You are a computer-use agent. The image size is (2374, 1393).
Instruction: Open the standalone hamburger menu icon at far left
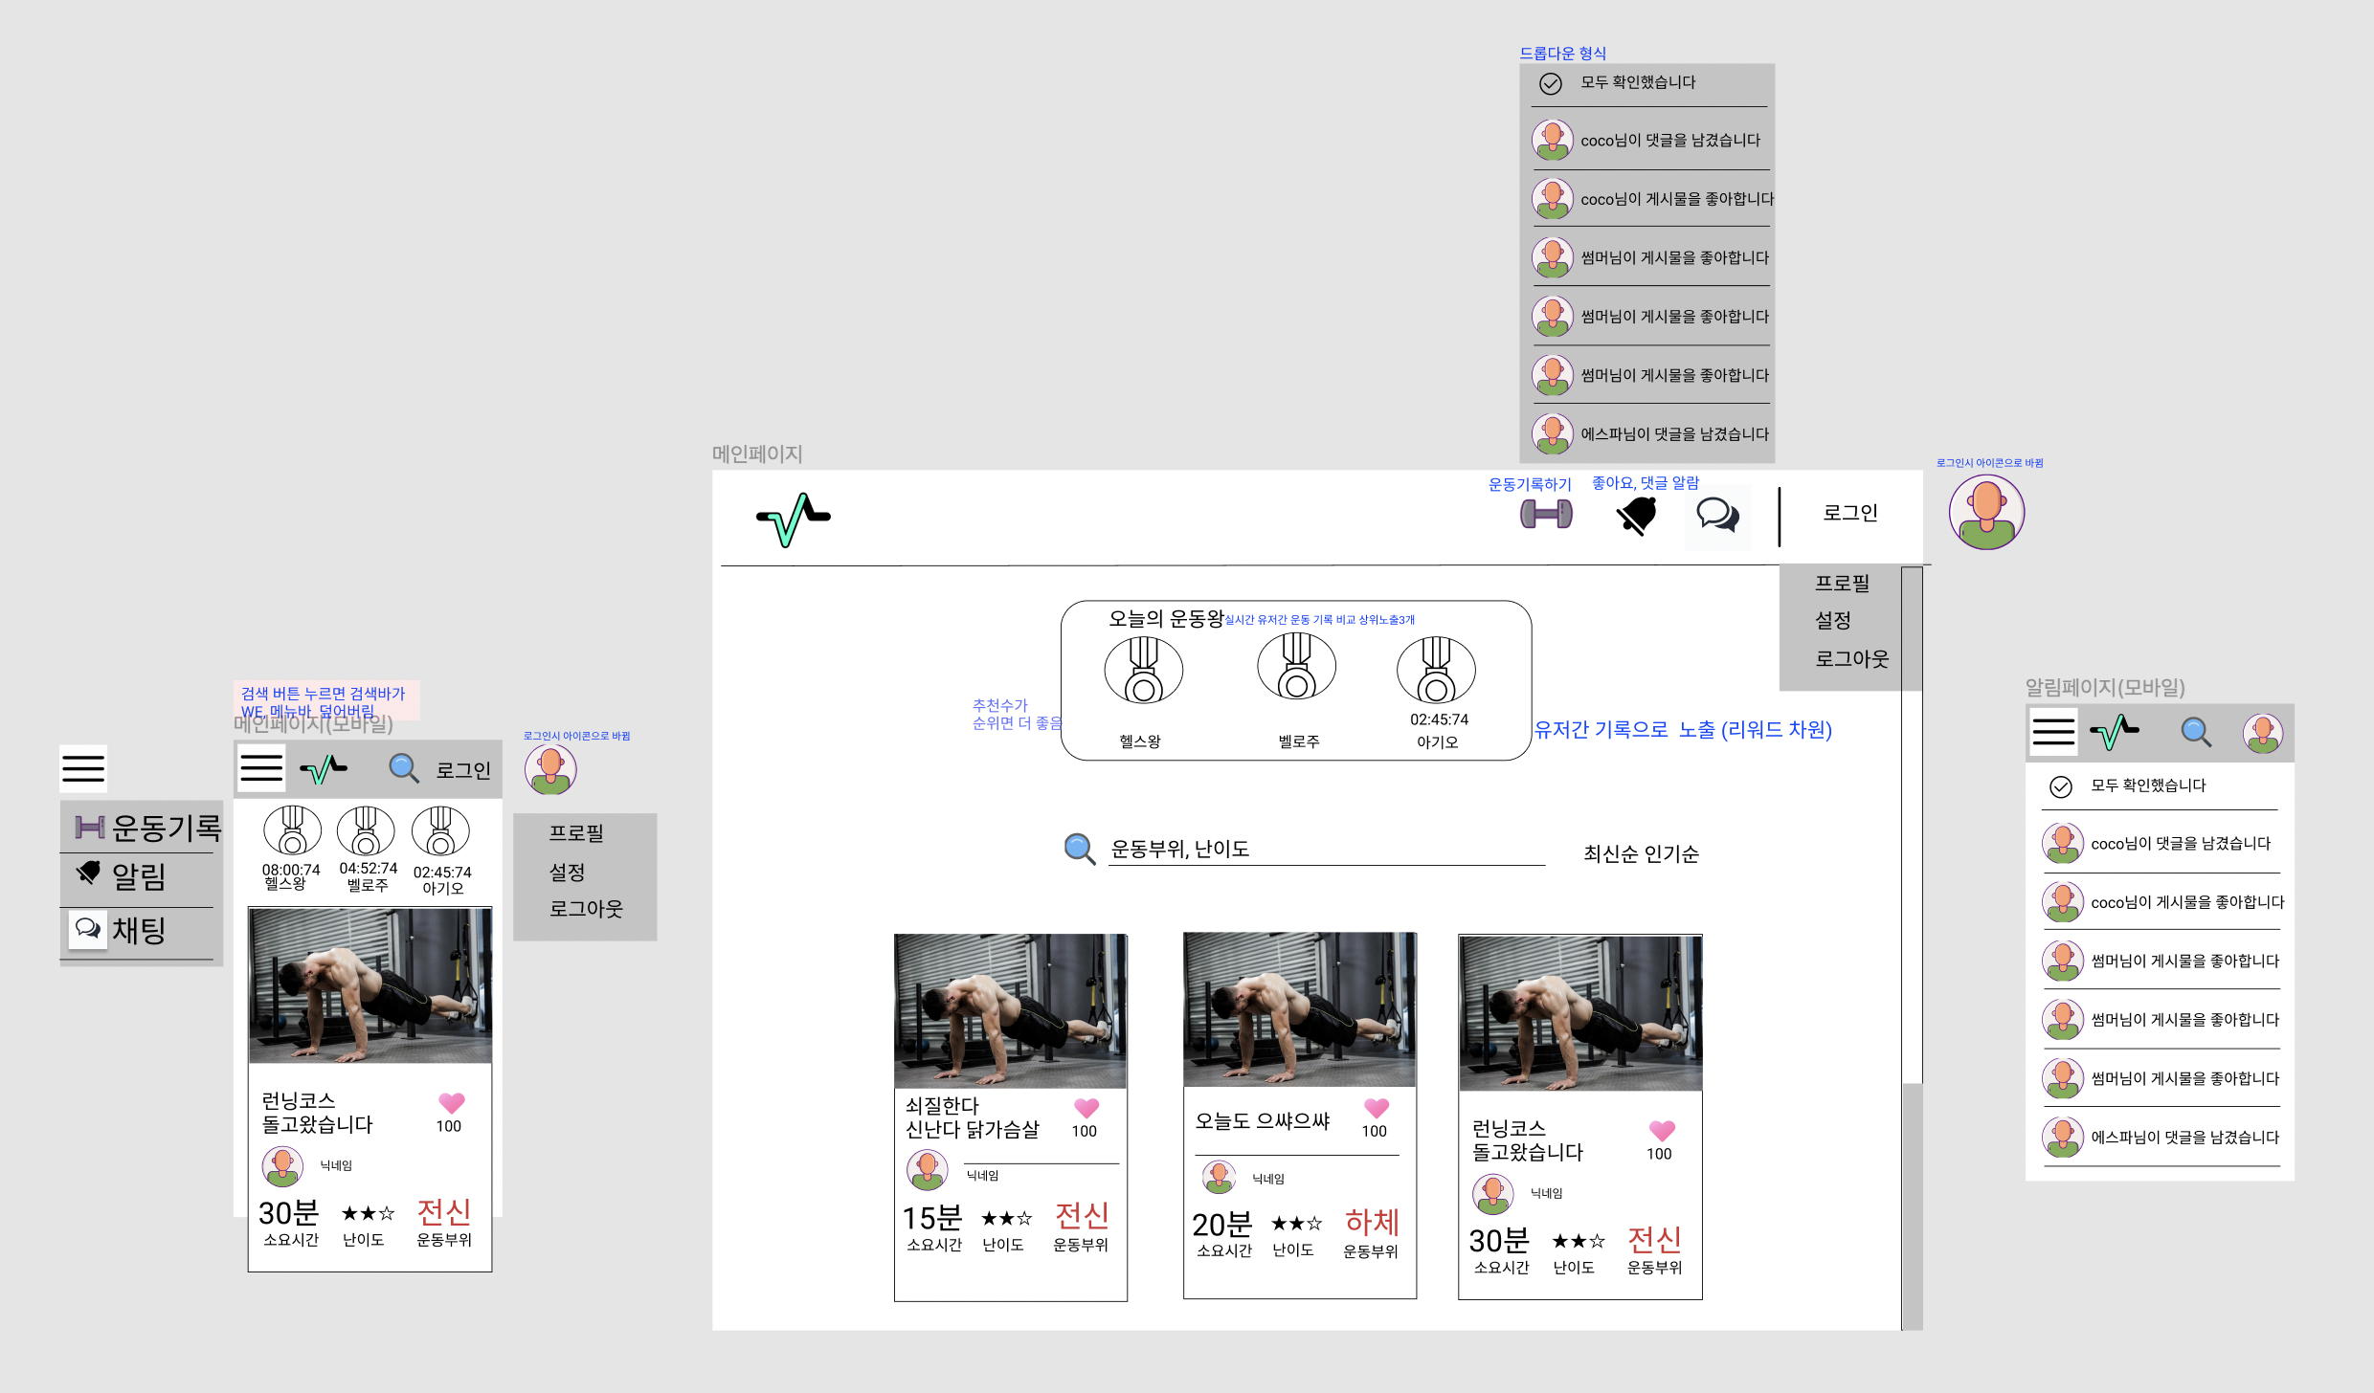click(x=83, y=768)
